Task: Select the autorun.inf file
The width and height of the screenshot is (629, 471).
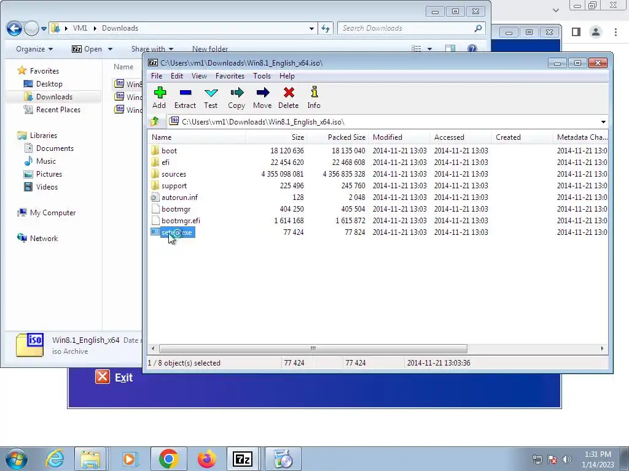Action: [x=179, y=197]
